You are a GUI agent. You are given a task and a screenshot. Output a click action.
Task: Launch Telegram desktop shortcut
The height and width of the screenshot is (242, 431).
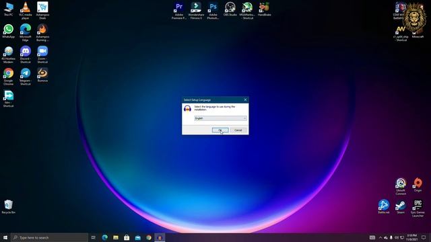coord(26,76)
